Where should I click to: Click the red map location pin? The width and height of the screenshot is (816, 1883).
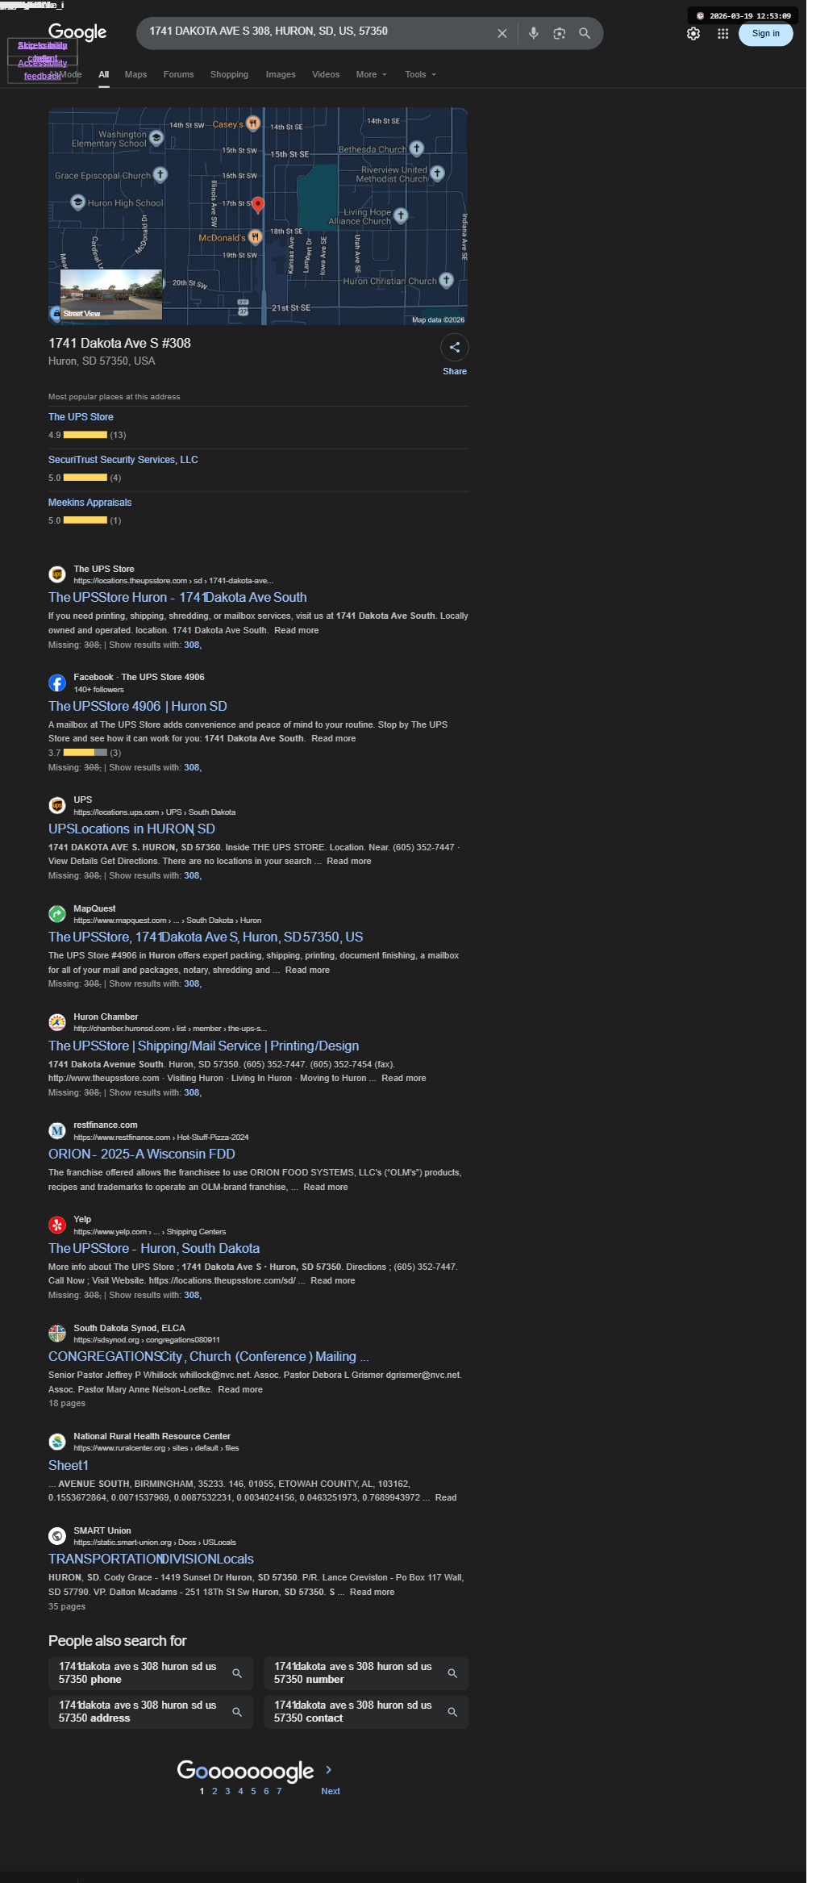coord(258,205)
